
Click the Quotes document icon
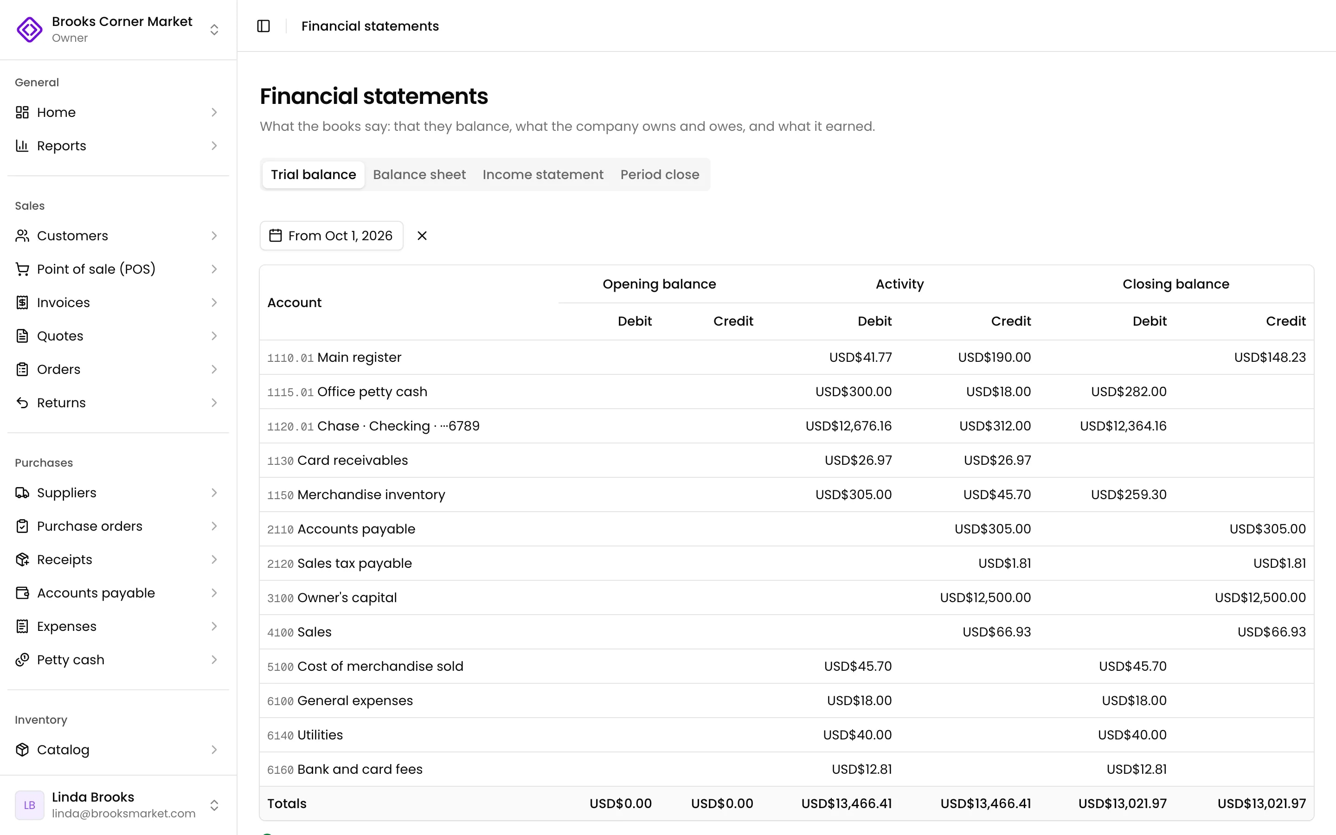pos(22,336)
